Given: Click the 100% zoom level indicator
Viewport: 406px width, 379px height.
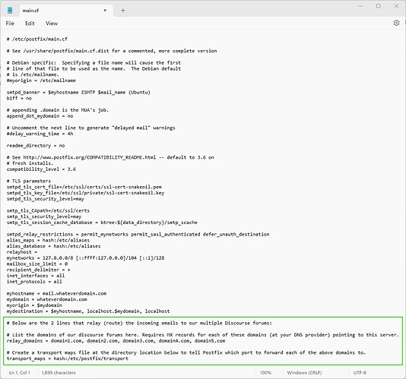Looking at the screenshot, I should click(x=265, y=372).
